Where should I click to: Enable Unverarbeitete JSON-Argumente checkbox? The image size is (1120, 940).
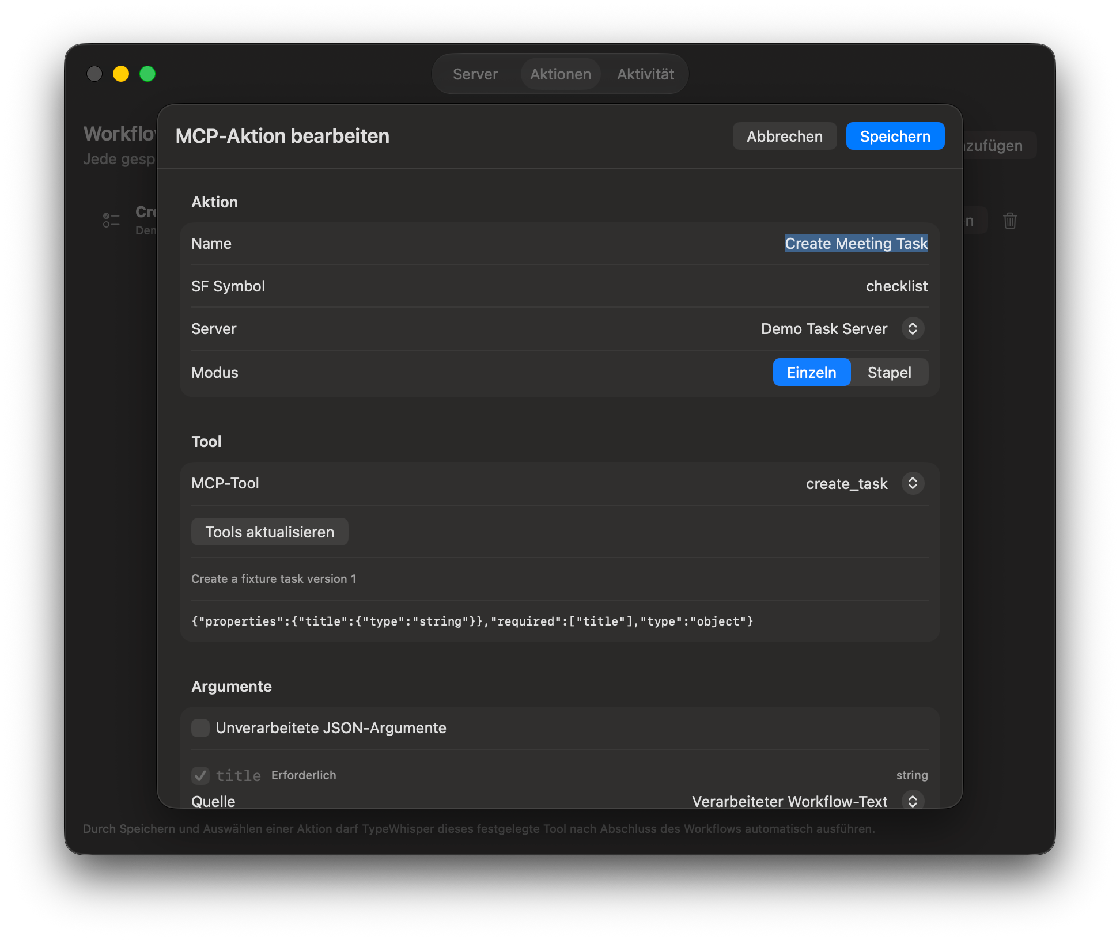(200, 728)
